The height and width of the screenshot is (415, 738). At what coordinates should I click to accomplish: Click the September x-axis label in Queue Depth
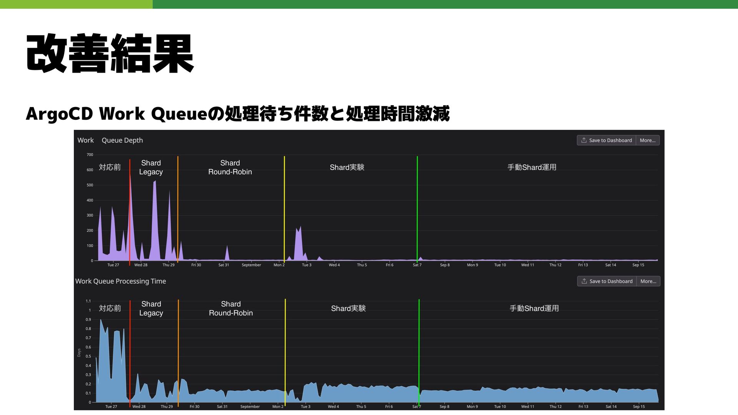251,265
